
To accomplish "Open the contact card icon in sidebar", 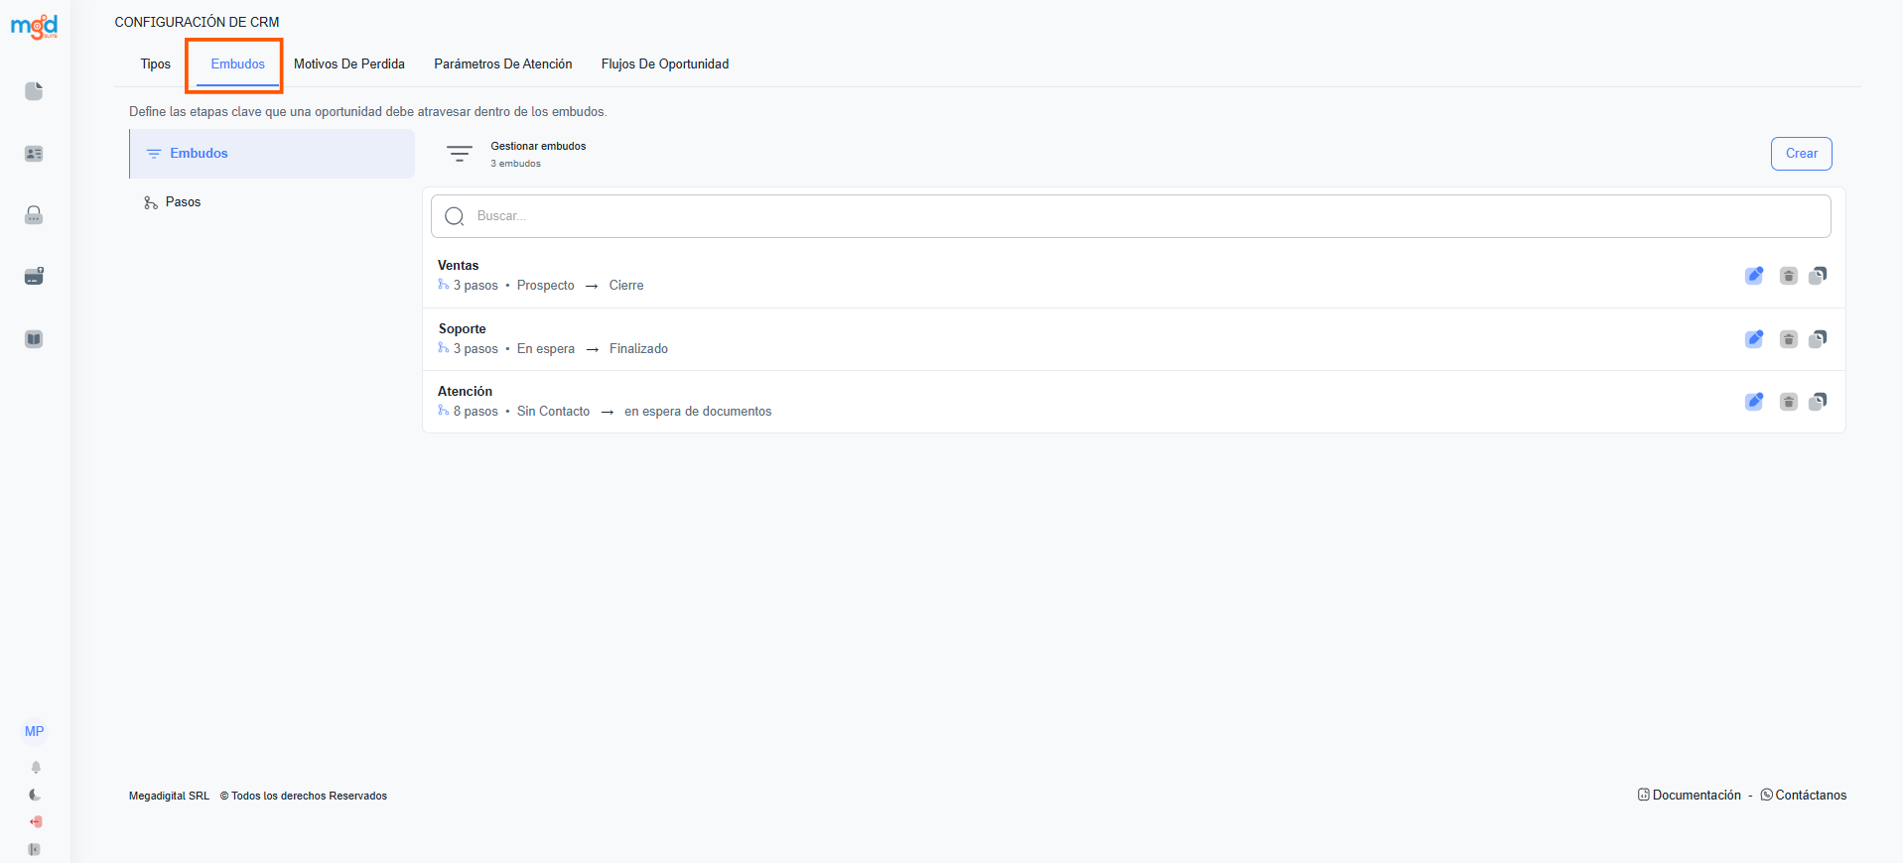I will 34,154.
